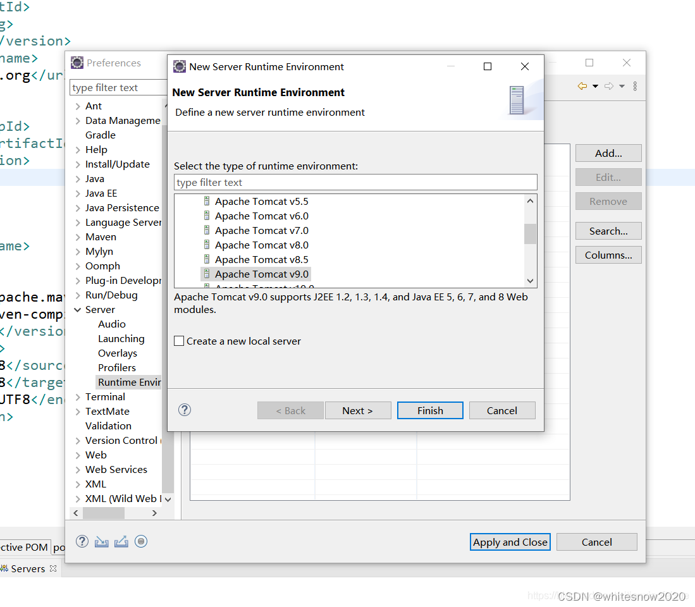The width and height of the screenshot is (695, 607).
Task: Click the import preferences icon
Action: coord(101,541)
